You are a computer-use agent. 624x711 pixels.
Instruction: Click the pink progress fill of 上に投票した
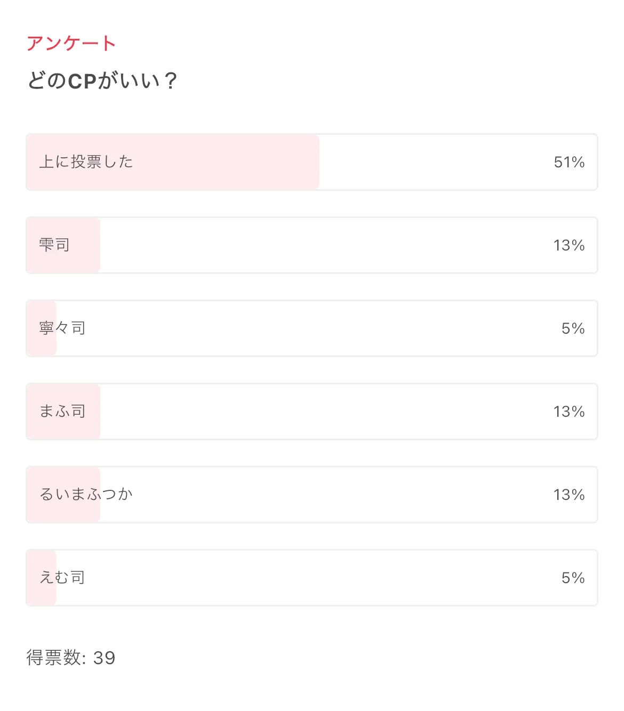[x=224, y=162]
